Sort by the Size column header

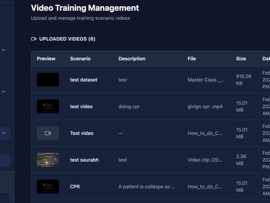241,59
